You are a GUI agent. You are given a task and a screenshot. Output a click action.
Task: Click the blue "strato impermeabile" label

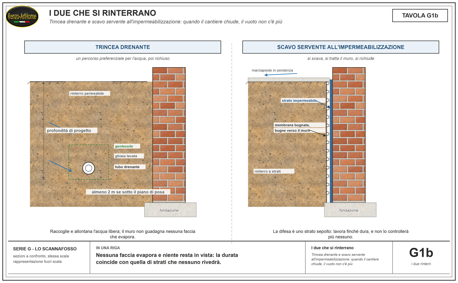click(x=303, y=101)
